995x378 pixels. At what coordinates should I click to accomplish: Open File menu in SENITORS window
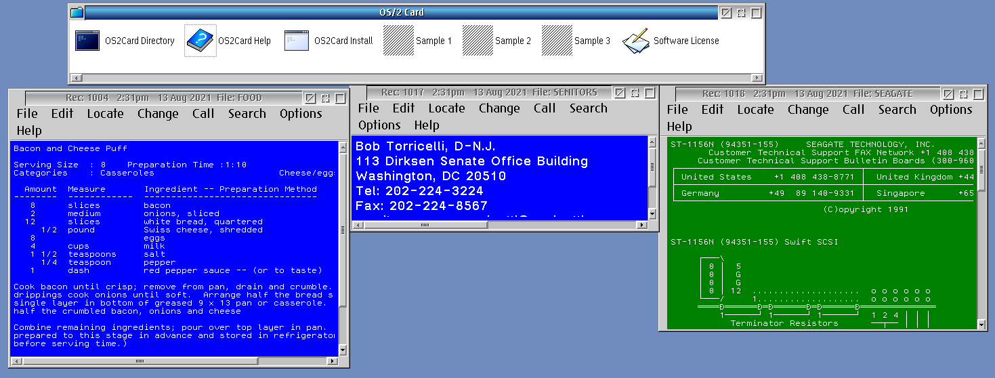coord(368,108)
